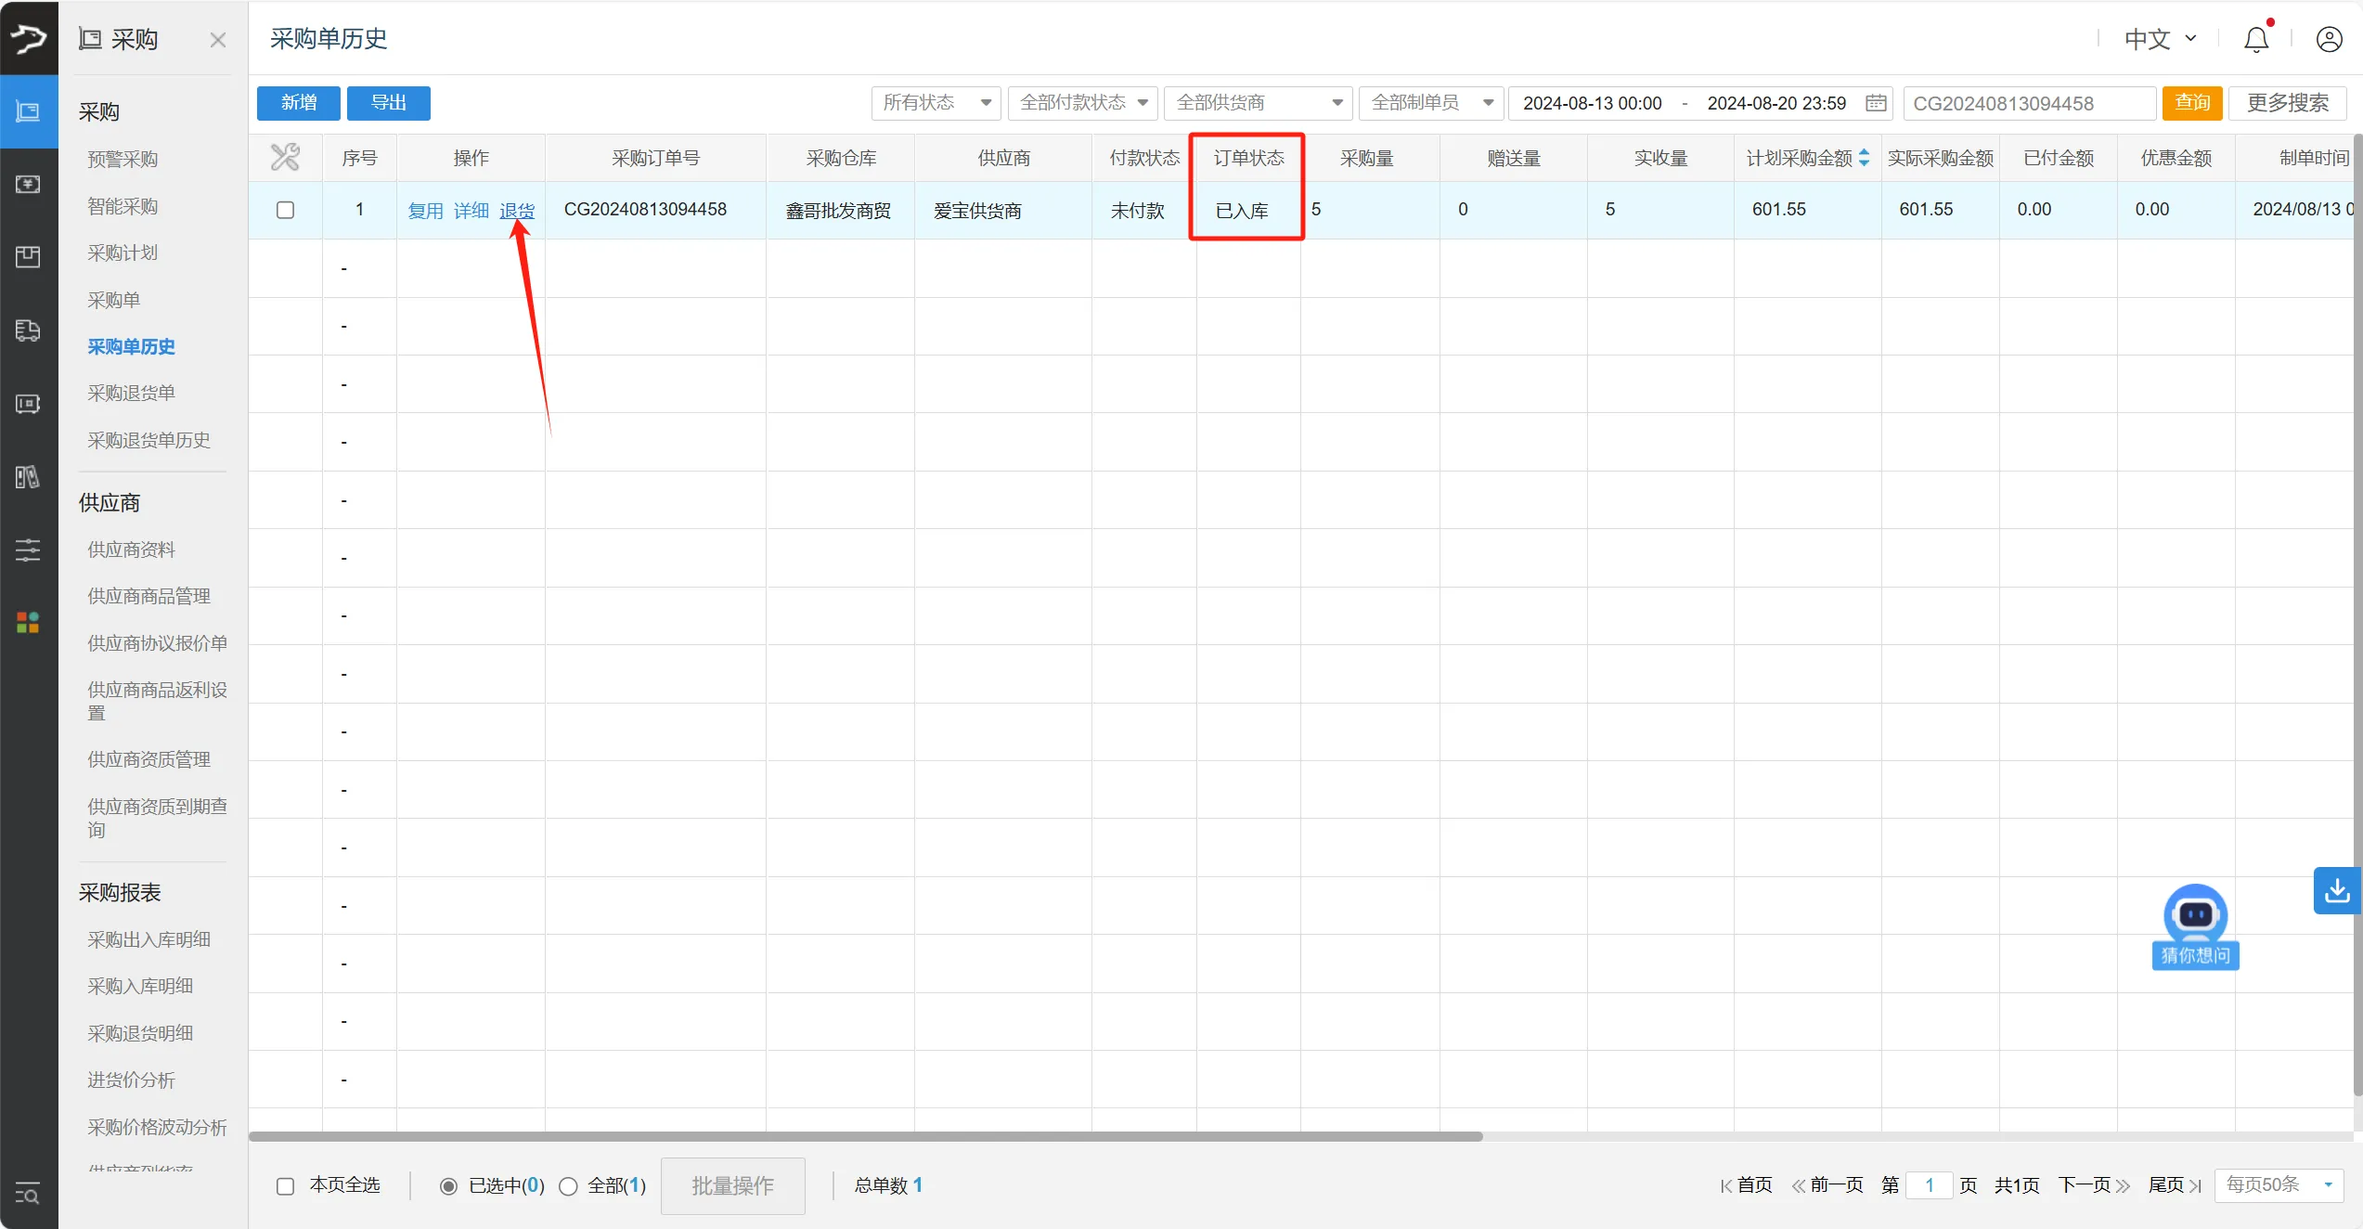The height and width of the screenshot is (1229, 2363).
Task: Select the 全部 radio button at bottom
Action: point(569,1185)
